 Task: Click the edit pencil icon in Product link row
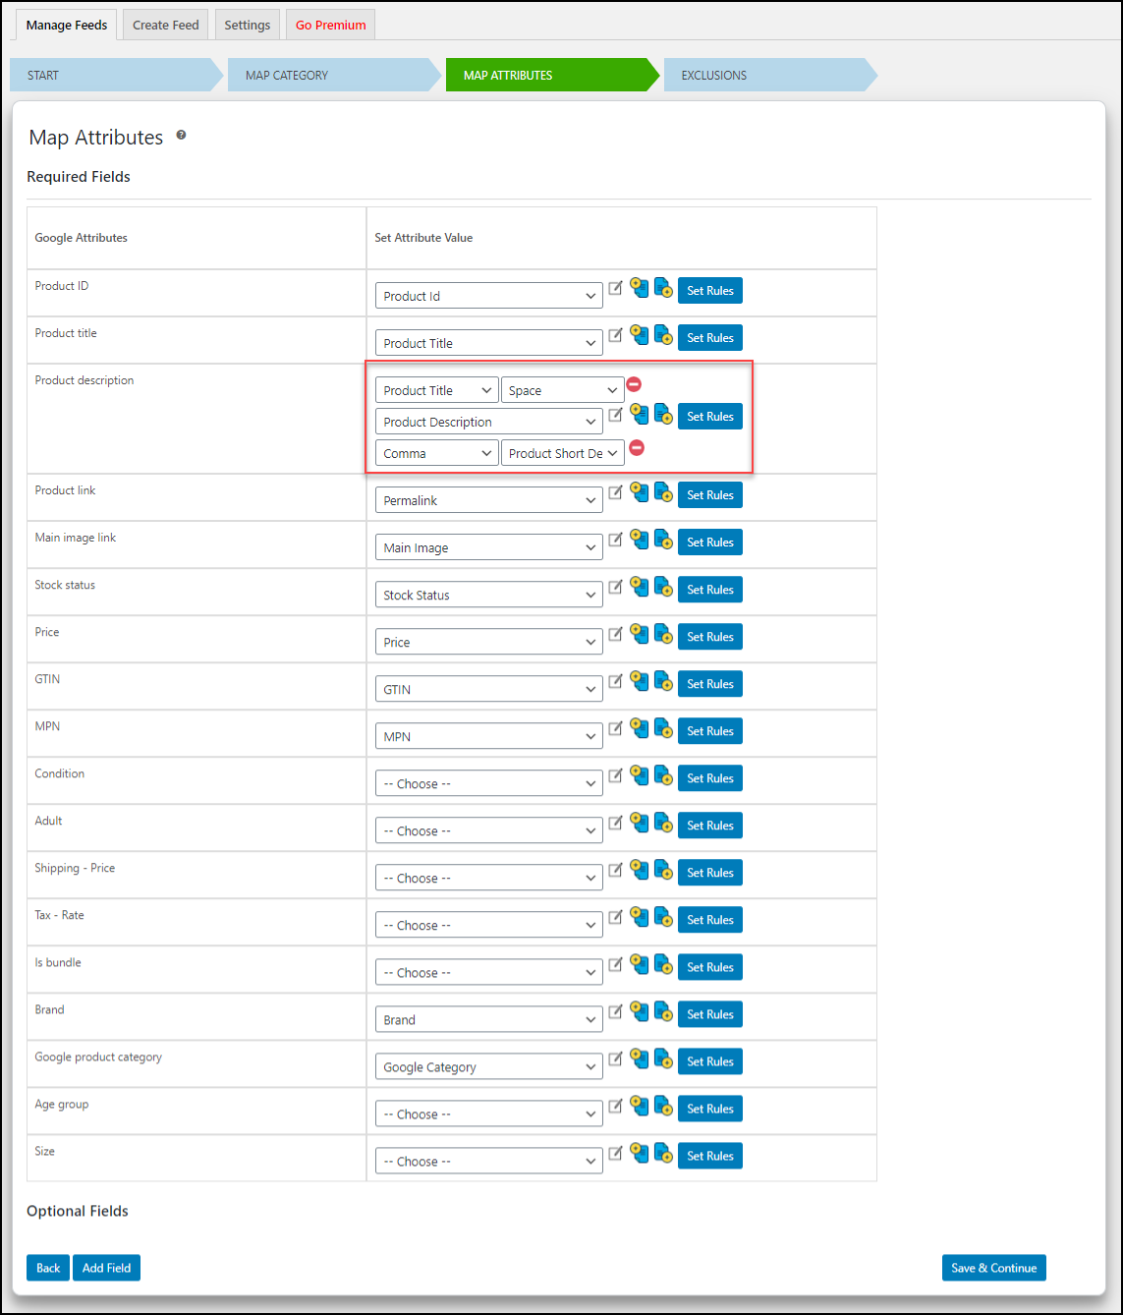coord(615,492)
